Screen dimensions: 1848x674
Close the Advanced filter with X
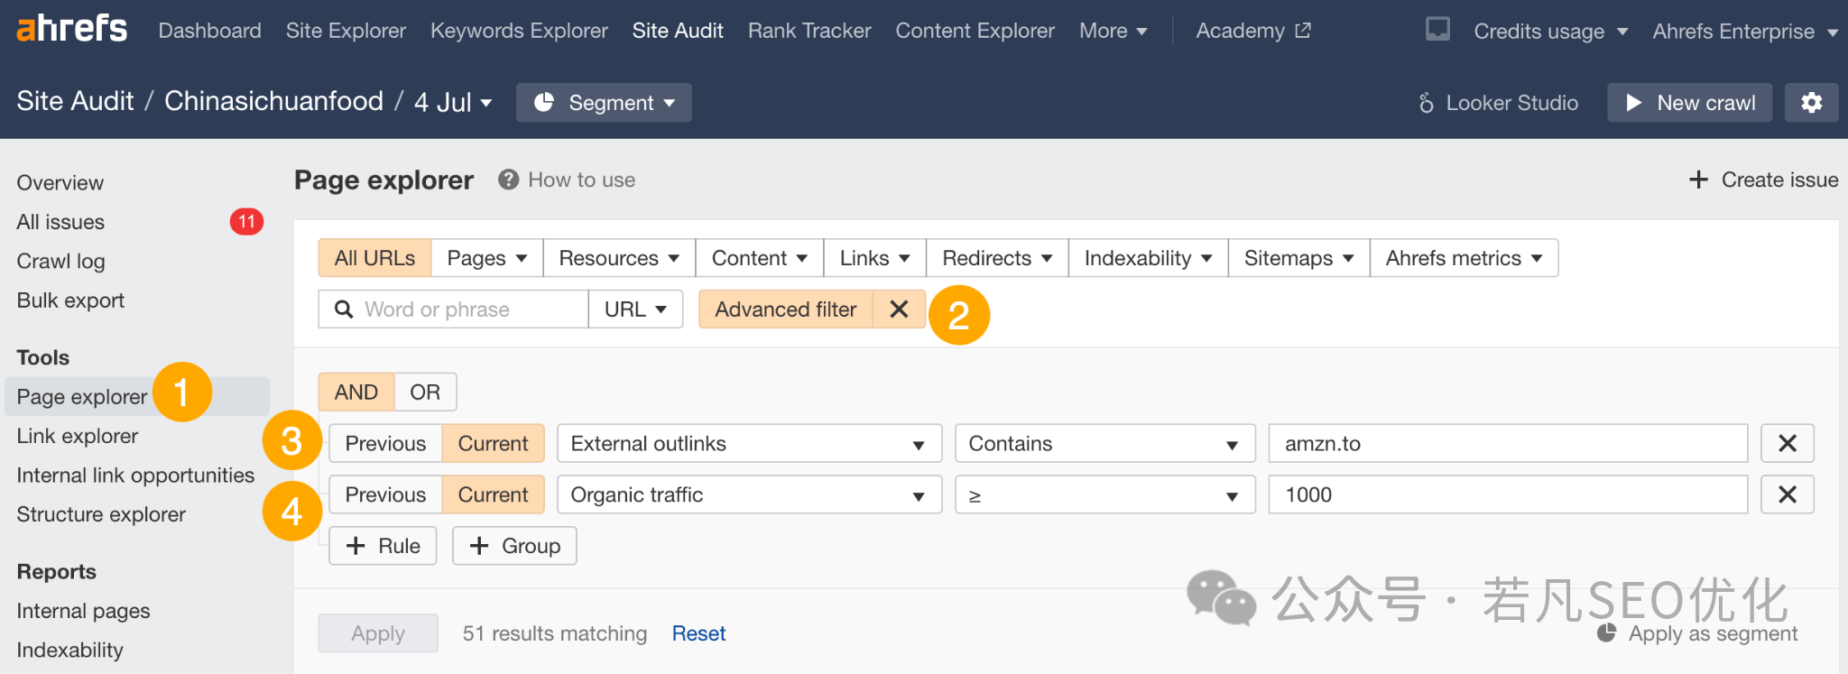coord(899,309)
